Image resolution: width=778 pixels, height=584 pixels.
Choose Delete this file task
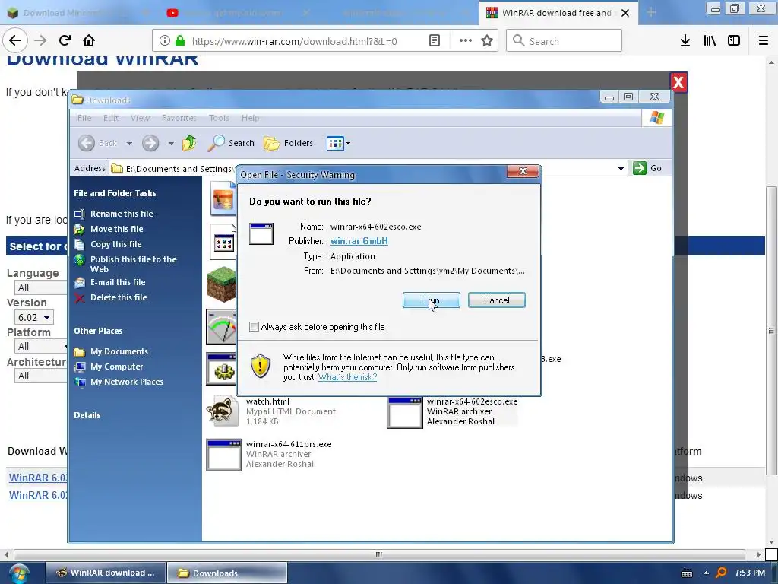coord(119,297)
